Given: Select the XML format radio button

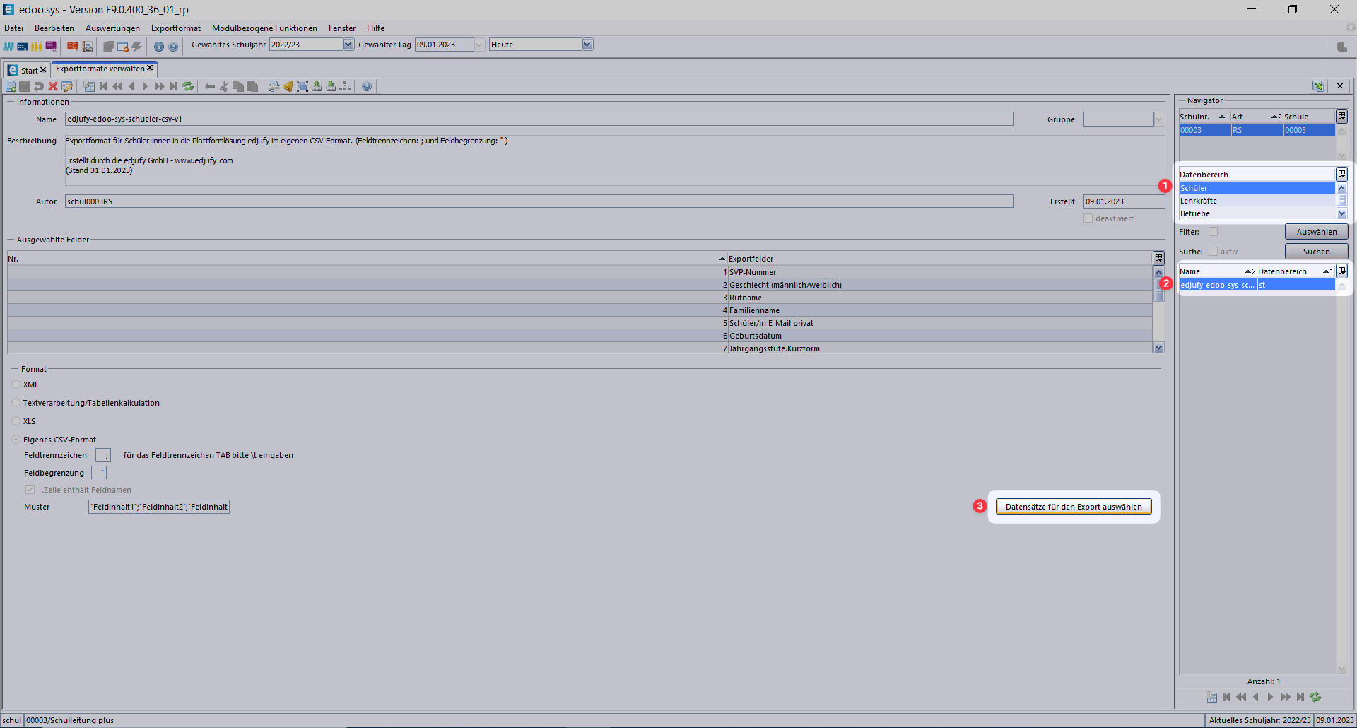Looking at the screenshot, I should 16,384.
